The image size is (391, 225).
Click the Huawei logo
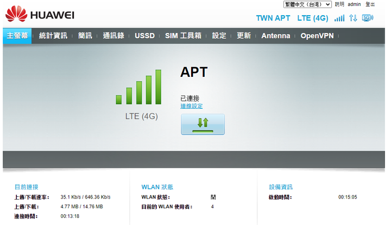[40, 14]
